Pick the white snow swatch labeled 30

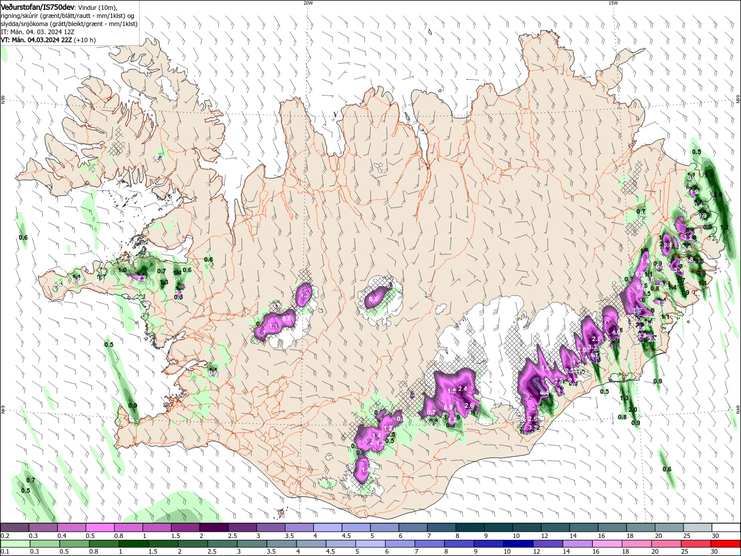[725, 528]
